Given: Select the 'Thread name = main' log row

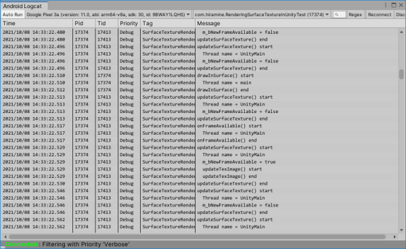Looking at the screenshot, I should pyautogui.click(x=200, y=83).
